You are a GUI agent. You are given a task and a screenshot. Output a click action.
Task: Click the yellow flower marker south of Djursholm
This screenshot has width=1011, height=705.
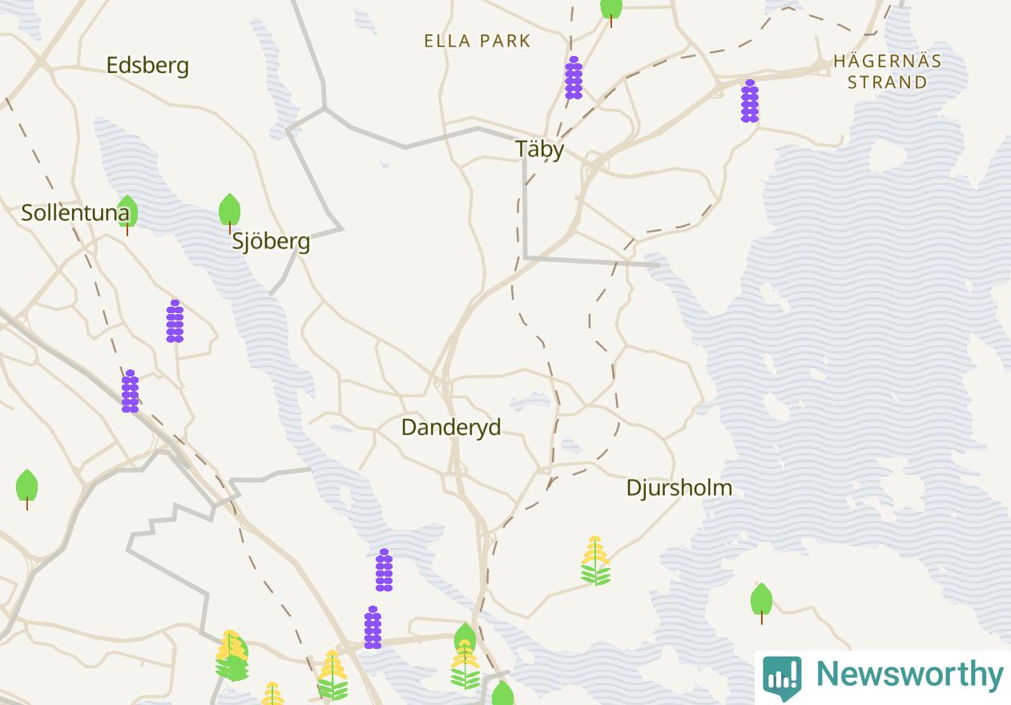click(596, 561)
